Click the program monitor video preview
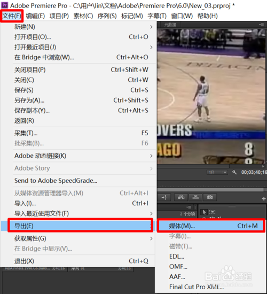The height and width of the screenshot is (294, 267). coord(211,96)
